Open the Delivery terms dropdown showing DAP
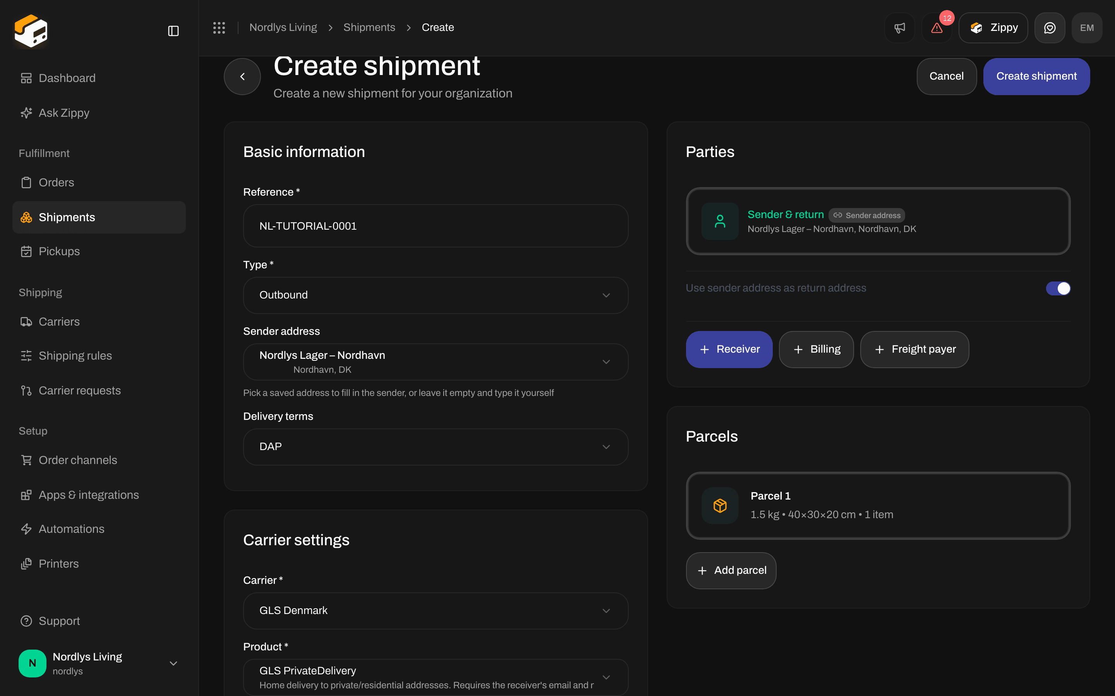 (x=436, y=447)
